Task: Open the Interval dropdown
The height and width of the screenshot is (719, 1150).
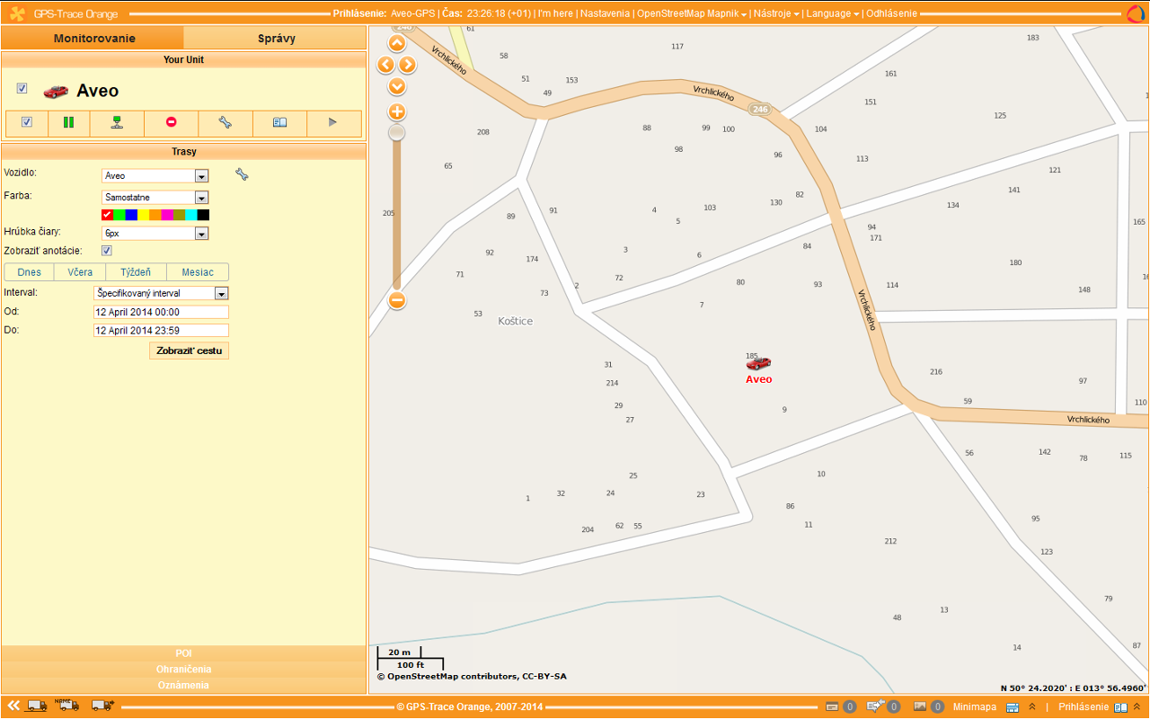Action: point(221,293)
